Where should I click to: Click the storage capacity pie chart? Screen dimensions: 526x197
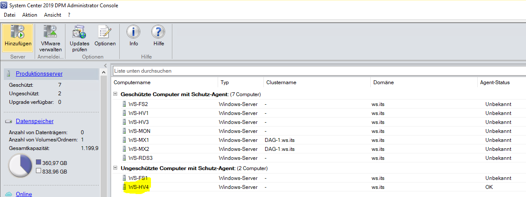point(20,166)
